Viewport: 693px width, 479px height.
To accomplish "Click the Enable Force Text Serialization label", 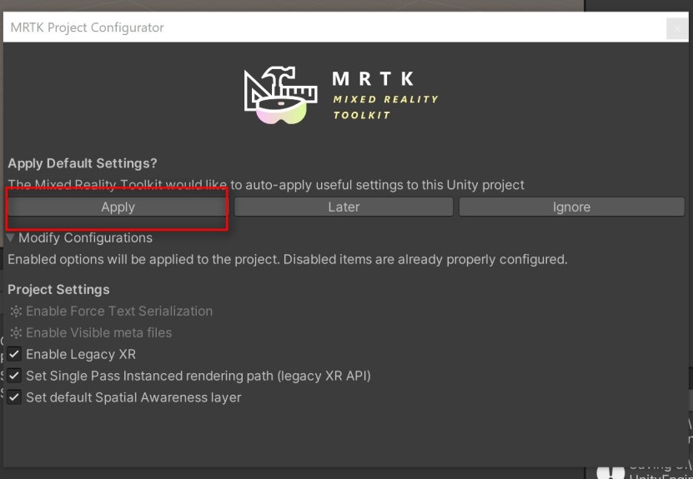I will (x=119, y=312).
